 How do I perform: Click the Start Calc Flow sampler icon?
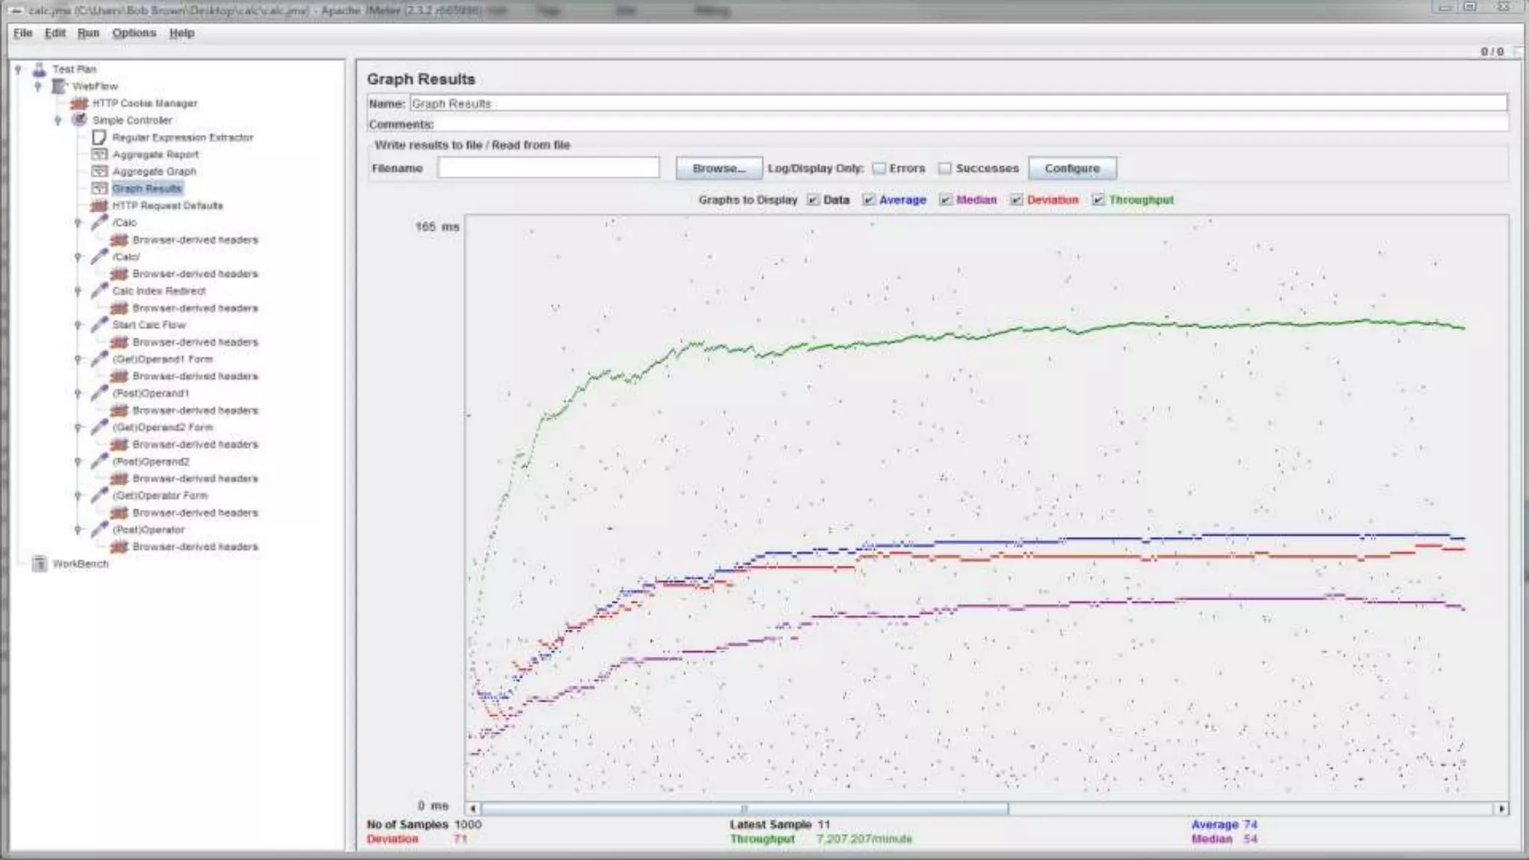(x=99, y=325)
